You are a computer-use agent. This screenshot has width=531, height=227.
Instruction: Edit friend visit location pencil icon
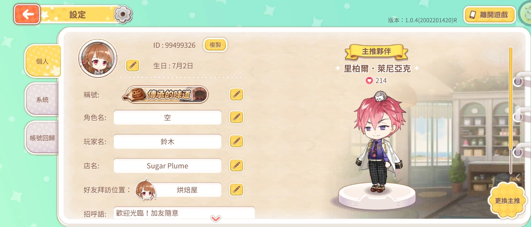[236, 190]
